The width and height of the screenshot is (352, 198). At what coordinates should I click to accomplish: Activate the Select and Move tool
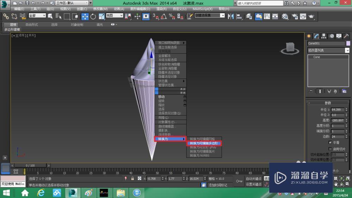(85, 17)
